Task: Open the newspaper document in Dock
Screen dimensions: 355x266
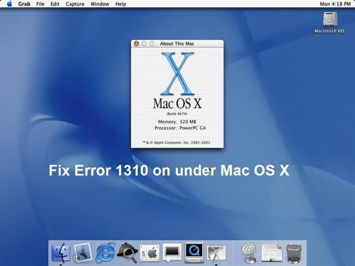Action: pos(272,253)
